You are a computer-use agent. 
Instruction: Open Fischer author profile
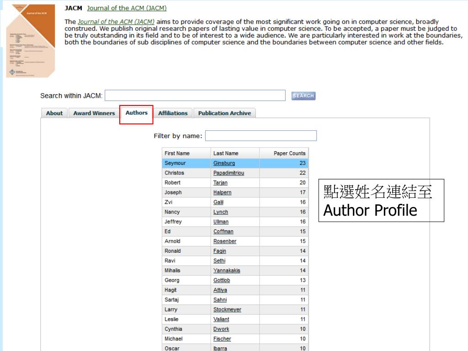point(222,339)
